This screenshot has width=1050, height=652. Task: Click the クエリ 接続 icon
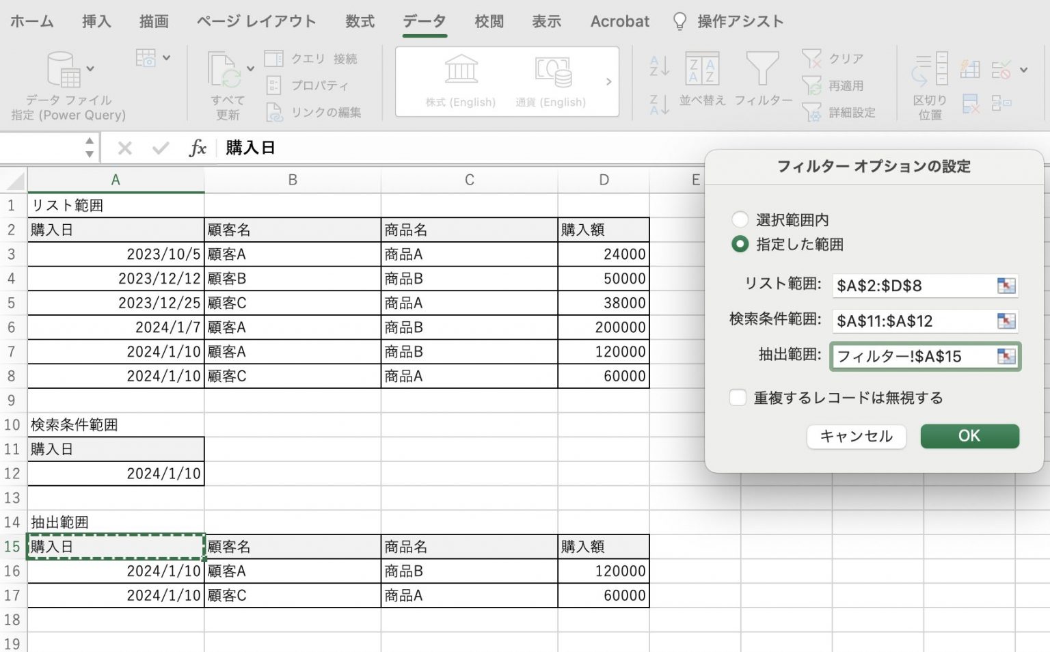pos(273,58)
